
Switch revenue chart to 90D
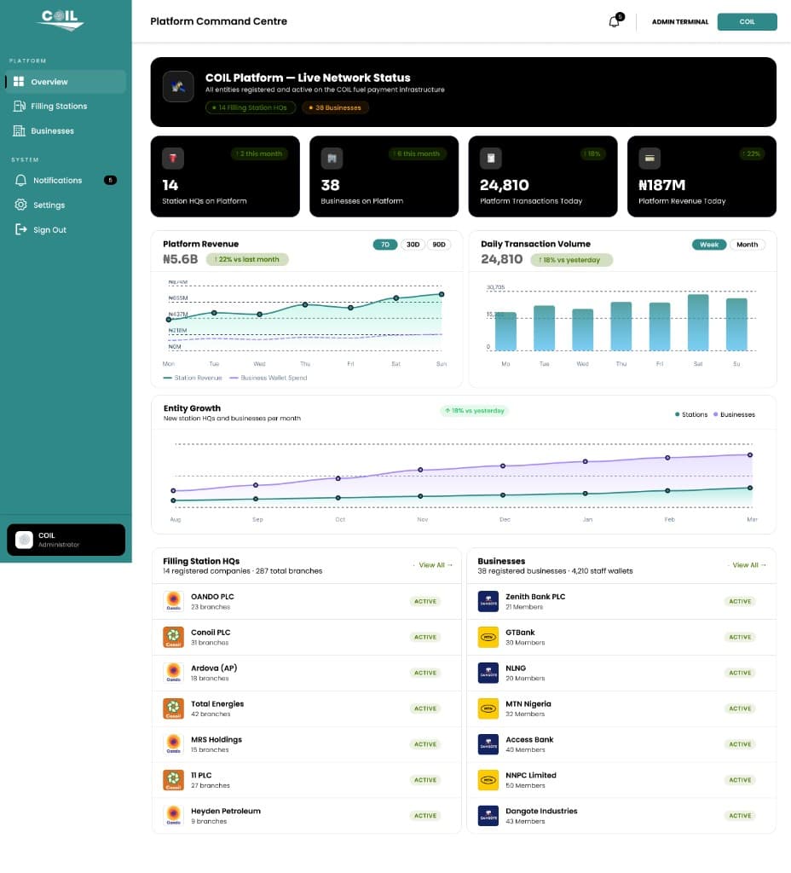pyautogui.click(x=439, y=245)
